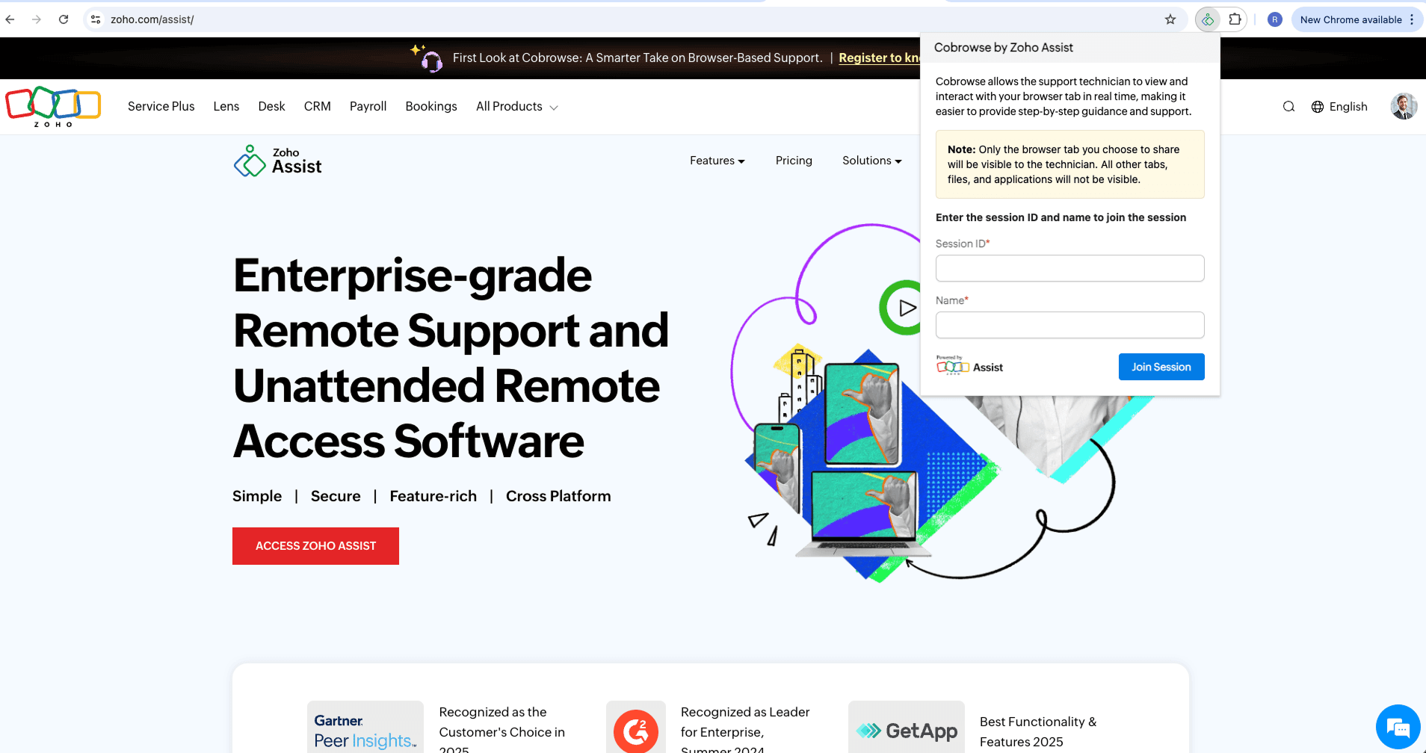1426x753 pixels.
Task: Open the live chat bubble
Action: tap(1398, 727)
